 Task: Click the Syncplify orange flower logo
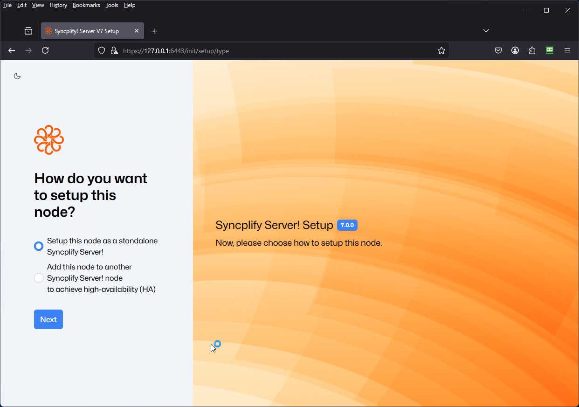click(x=49, y=139)
